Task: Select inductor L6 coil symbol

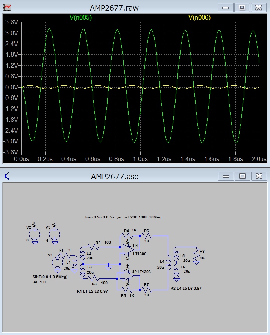Action: [176, 271]
